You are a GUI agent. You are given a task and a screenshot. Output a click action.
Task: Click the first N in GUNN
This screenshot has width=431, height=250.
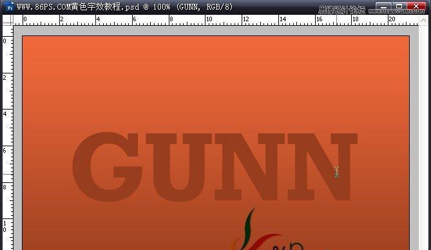tap(249, 167)
